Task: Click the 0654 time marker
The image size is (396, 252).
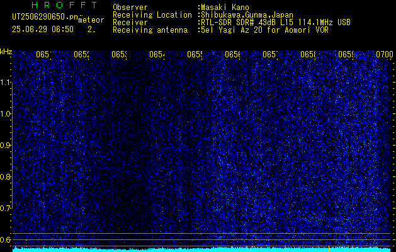Action: coord(157,54)
